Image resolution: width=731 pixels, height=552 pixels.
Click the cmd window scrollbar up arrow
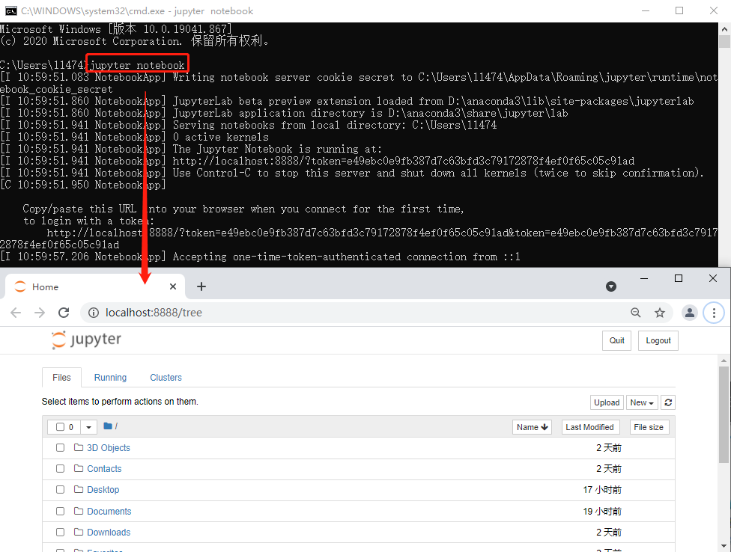724,29
